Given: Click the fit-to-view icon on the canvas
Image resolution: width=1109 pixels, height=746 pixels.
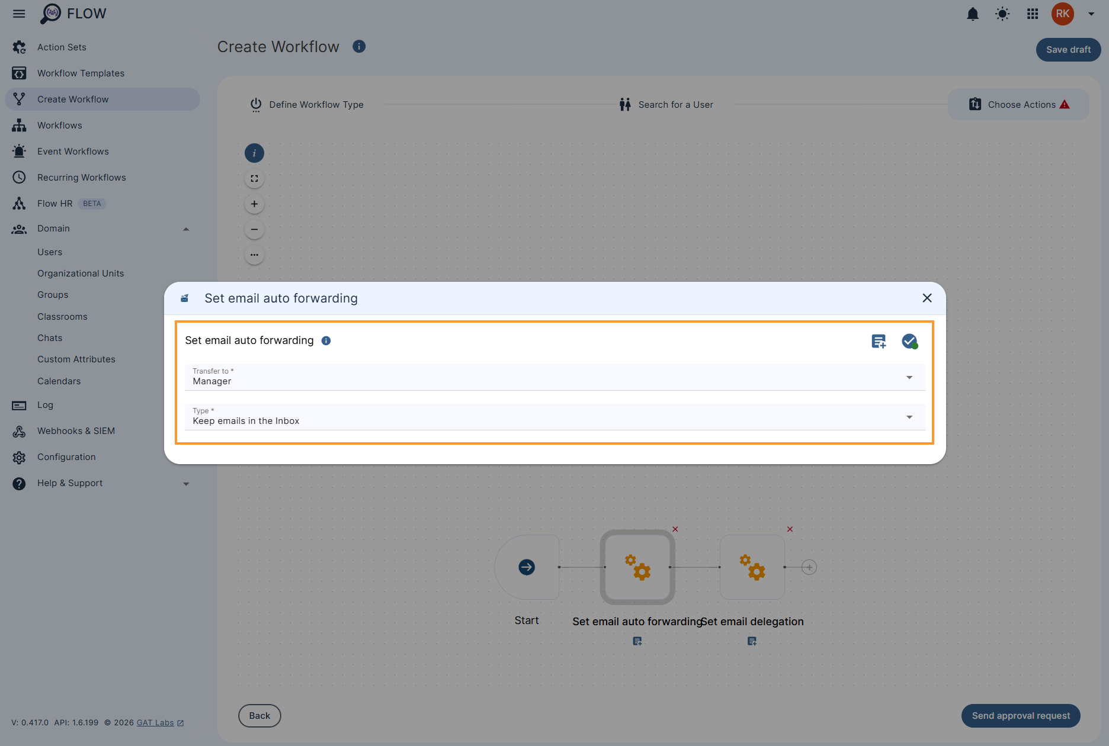Looking at the screenshot, I should click(254, 178).
